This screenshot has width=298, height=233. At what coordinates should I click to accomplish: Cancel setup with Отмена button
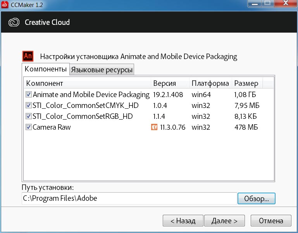click(271, 221)
